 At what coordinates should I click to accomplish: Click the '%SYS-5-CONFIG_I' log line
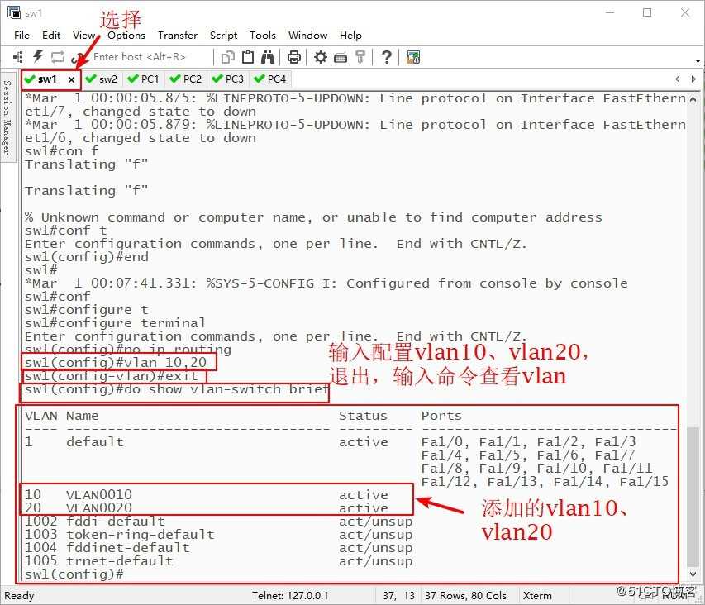click(326, 283)
